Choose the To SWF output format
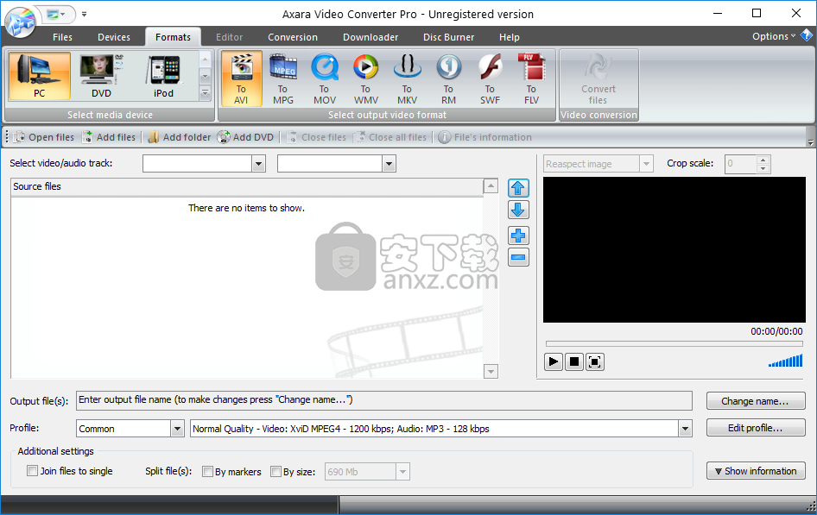Image resolution: width=817 pixels, height=515 pixels. tap(490, 79)
